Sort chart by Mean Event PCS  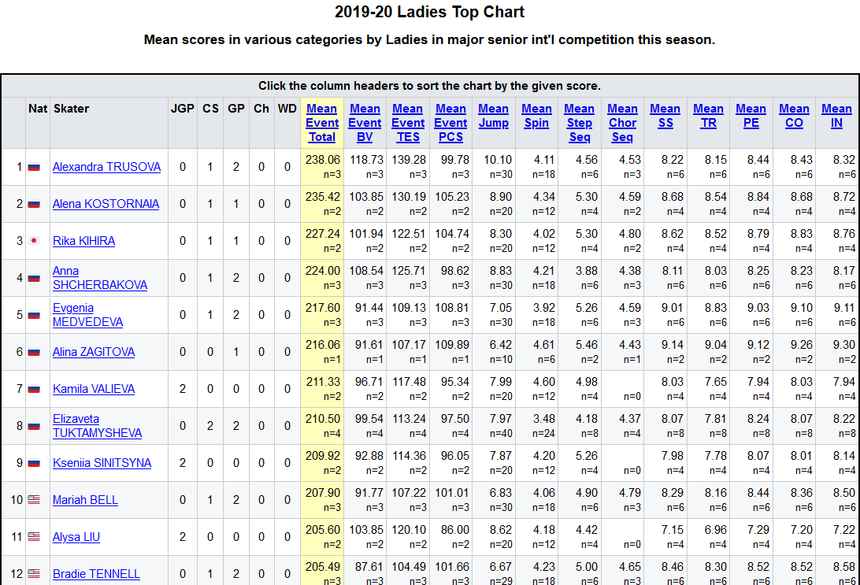(450, 123)
